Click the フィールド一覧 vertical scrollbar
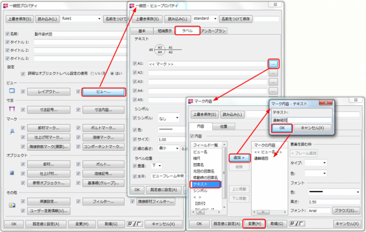This screenshot has width=366, height=232. [224, 175]
